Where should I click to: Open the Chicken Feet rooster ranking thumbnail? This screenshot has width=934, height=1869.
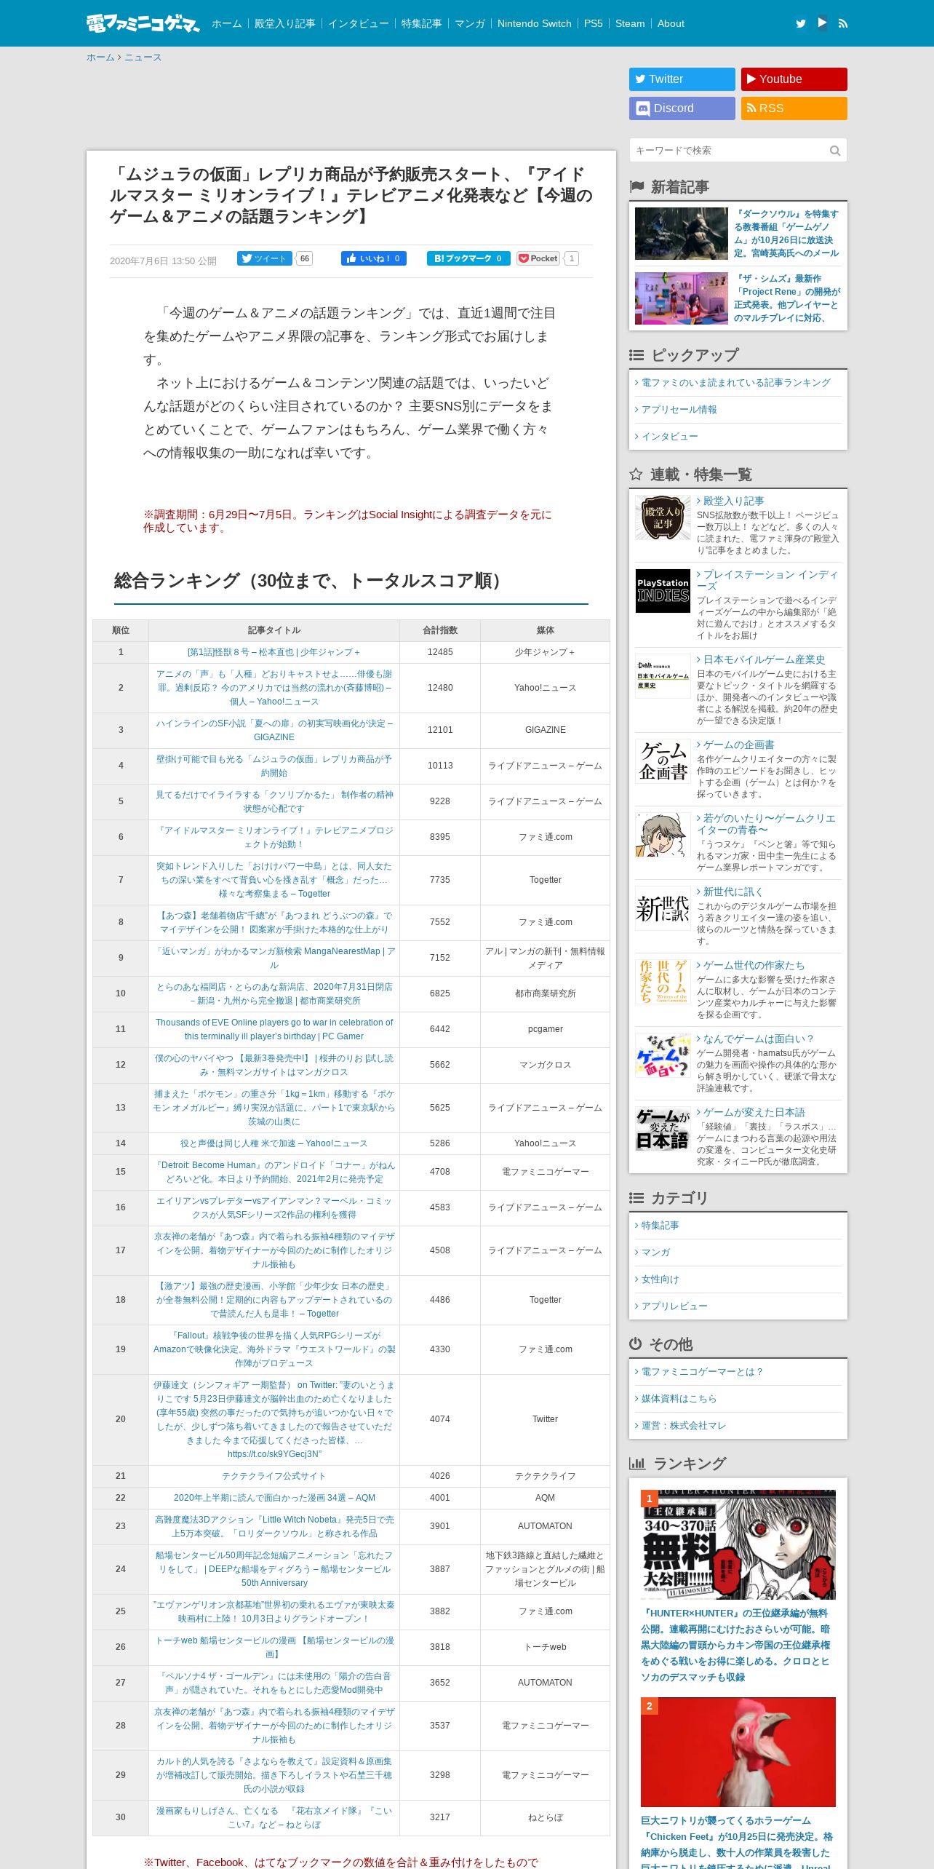click(x=738, y=1753)
